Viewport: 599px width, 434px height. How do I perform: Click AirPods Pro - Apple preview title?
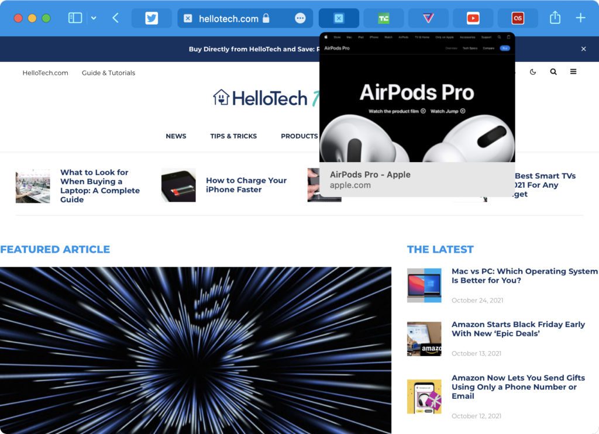pos(370,174)
